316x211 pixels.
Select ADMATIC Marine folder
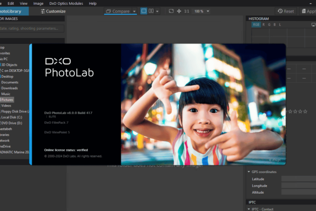click(15, 152)
